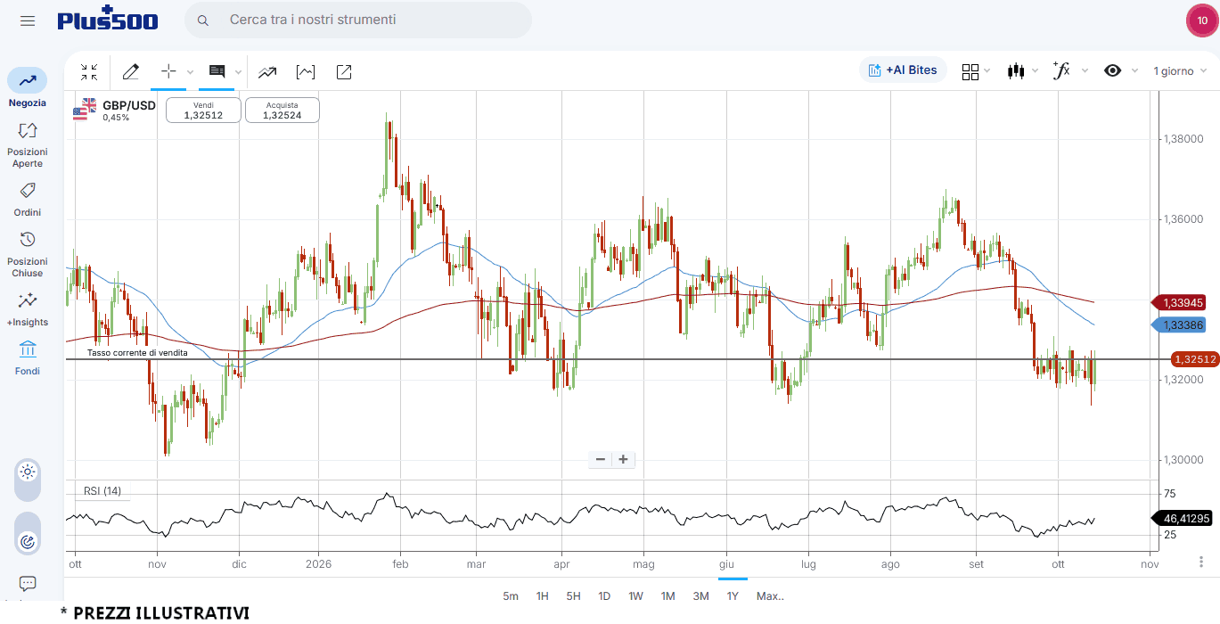Select the 1W time range
1220x624 pixels.
click(x=635, y=595)
